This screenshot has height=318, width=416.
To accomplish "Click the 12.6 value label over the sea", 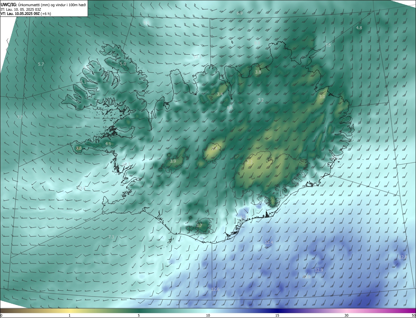I will click(215, 289).
